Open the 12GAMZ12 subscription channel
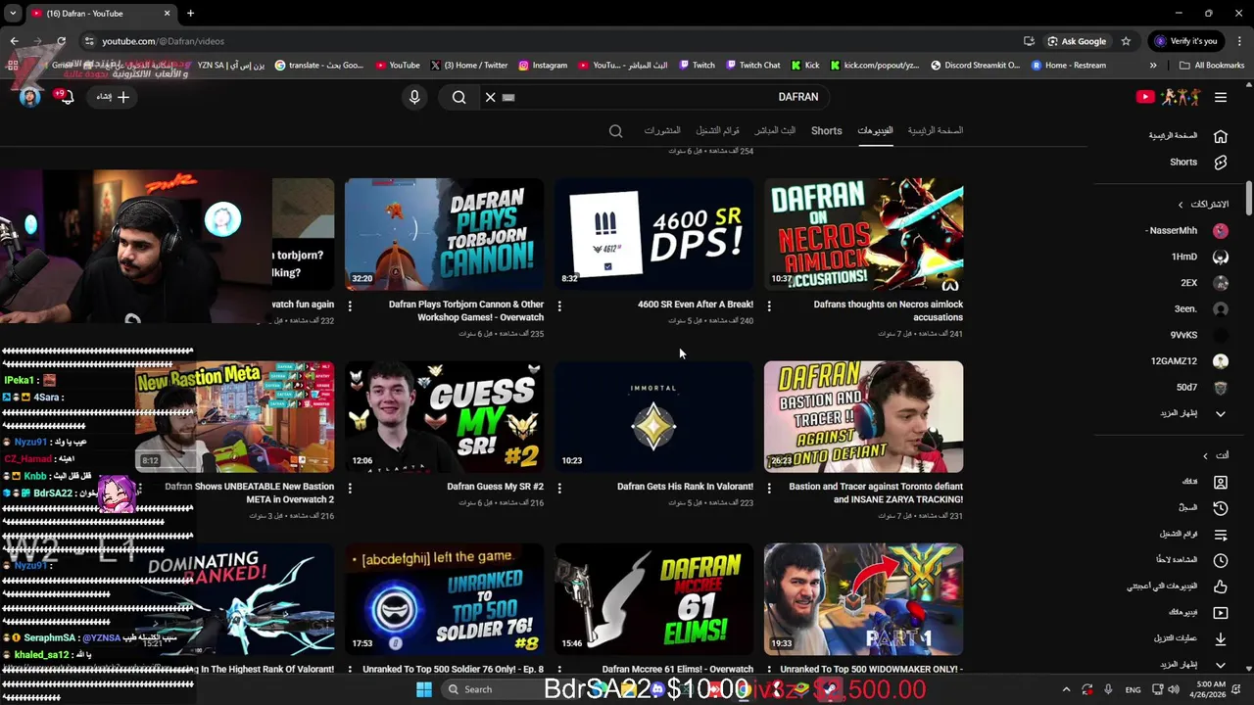The width and height of the screenshot is (1254, 705). click(x=1188, y=361)
